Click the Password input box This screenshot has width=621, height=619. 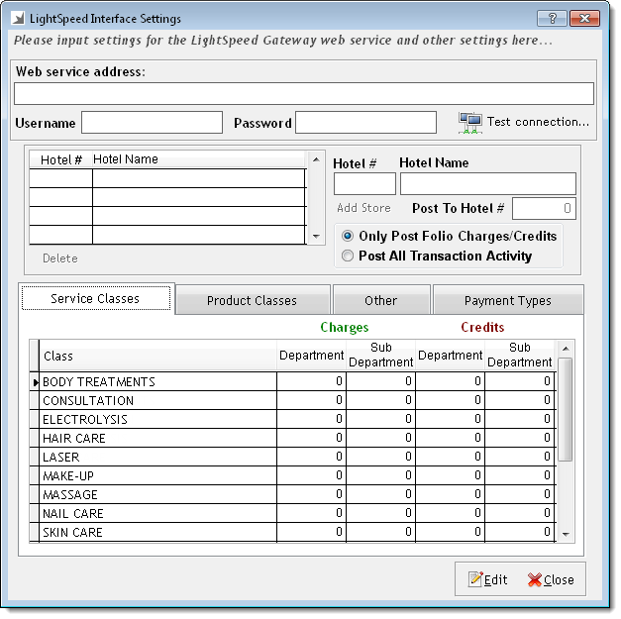click(x=365, y=123)
